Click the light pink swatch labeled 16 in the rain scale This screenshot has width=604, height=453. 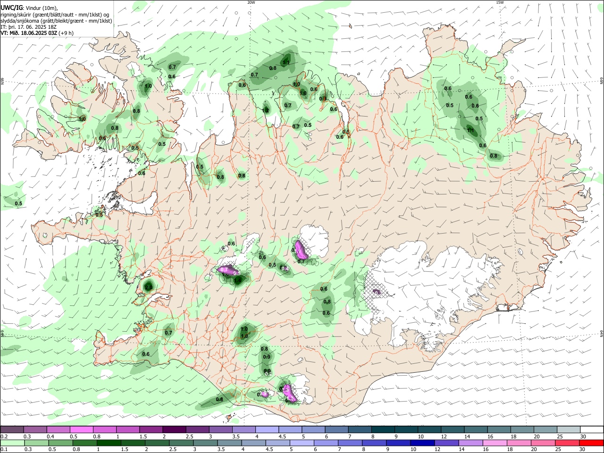click(x=495, y=443)
